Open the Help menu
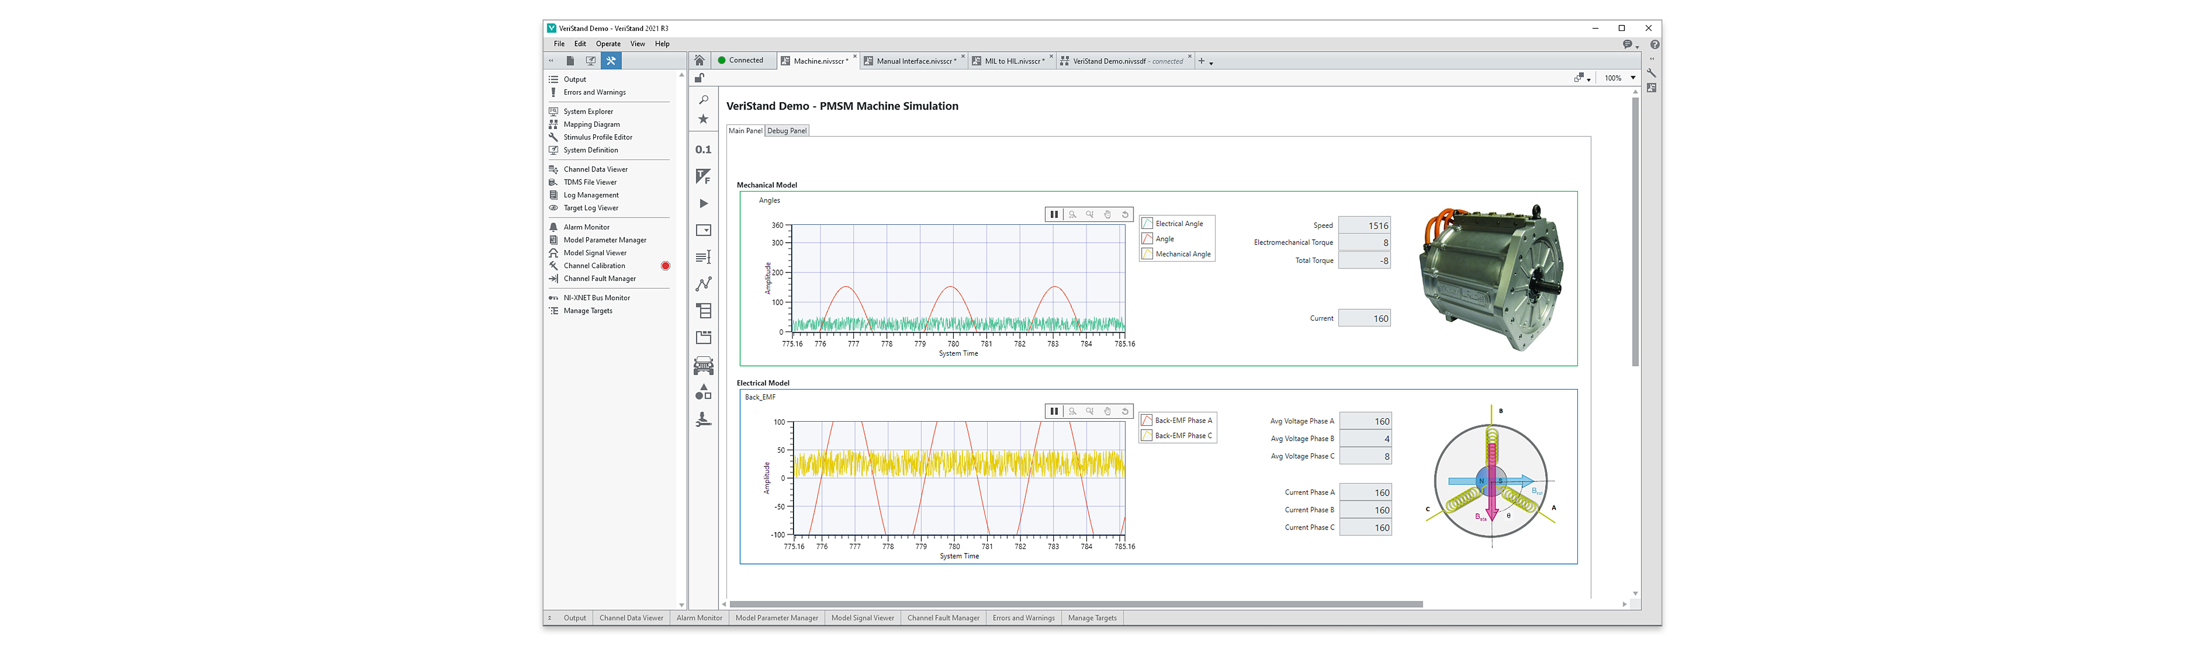 (663, 44)
